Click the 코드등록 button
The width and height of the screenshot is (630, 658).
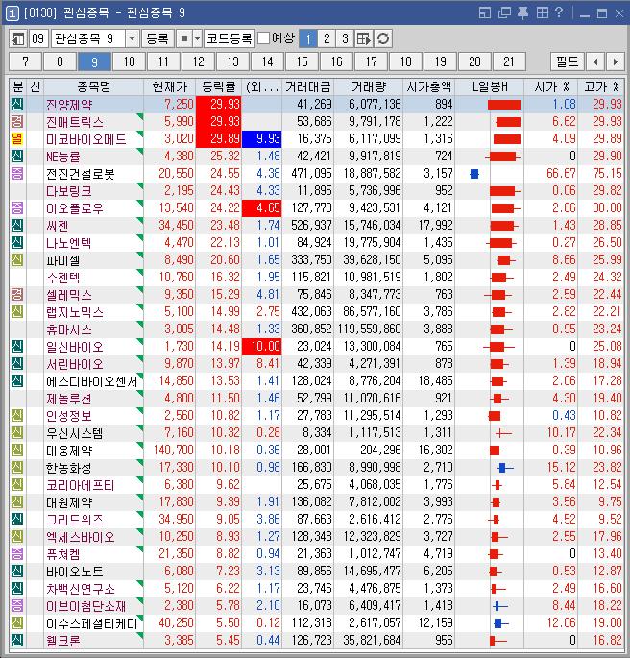click(230, 38)
